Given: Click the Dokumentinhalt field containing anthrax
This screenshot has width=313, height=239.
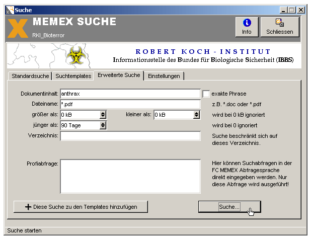Looking at the screenshot, I should pyautogui.click(x=130, y=94).
